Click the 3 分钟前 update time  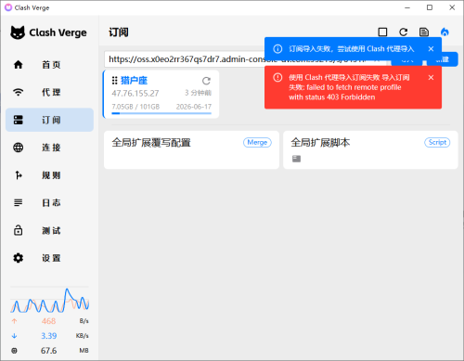coord(198,93)
